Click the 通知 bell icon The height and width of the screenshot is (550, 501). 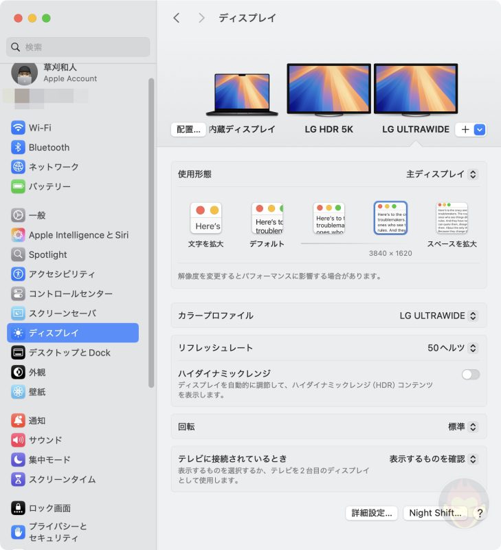point(18,420)
